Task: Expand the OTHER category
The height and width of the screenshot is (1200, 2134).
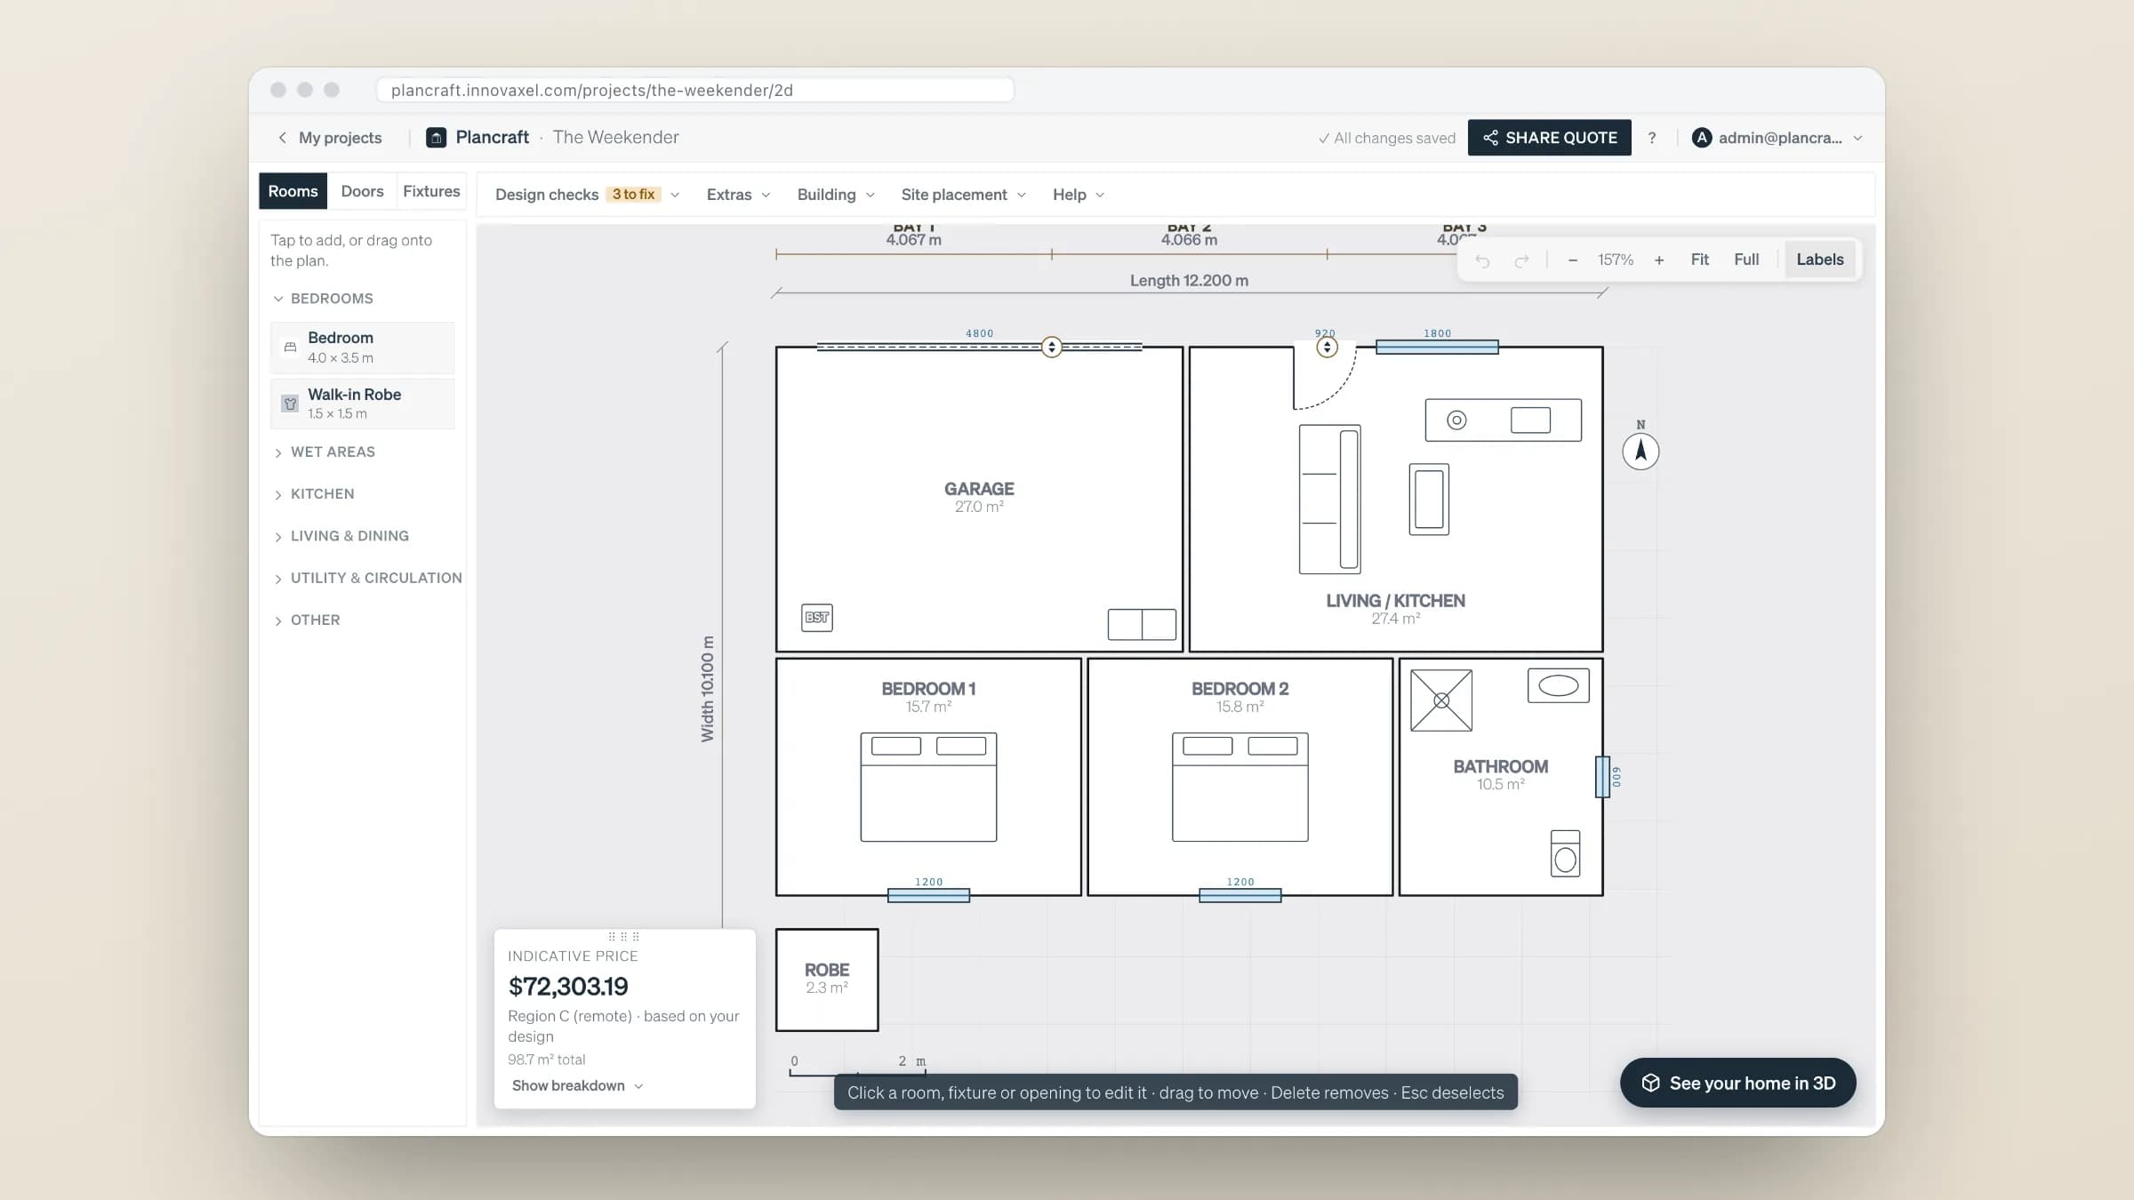Action: [x=307, y=620]
